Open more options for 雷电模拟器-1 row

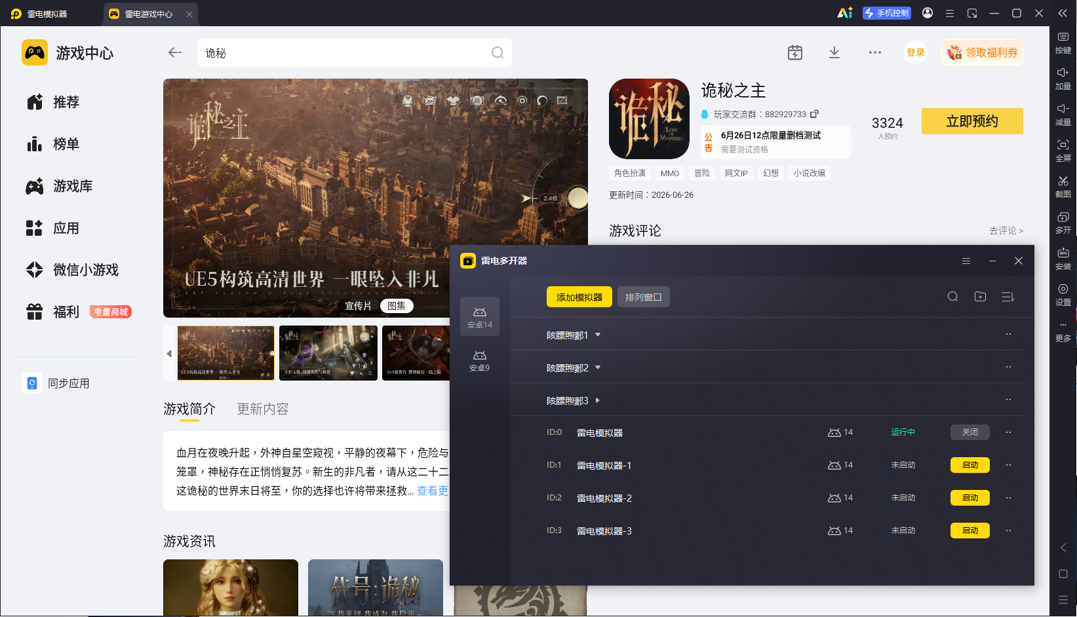[1009, 465]
